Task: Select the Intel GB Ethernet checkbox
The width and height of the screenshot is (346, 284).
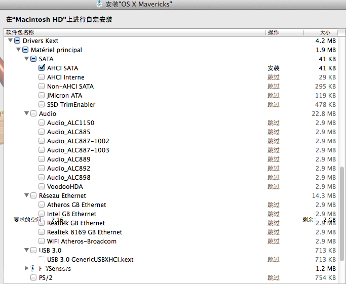Action: click(42, 214)
